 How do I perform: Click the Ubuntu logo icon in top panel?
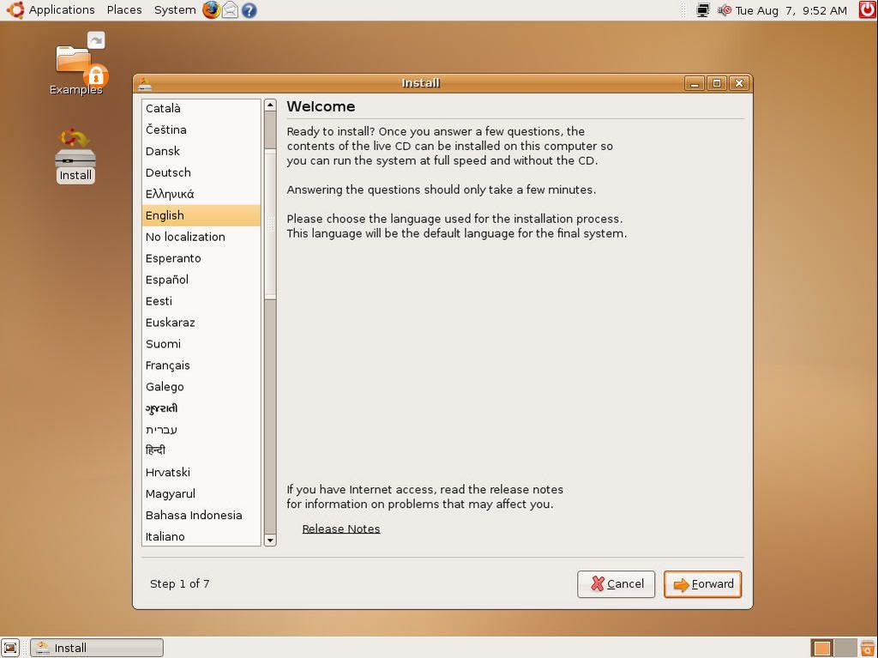click(15, 10)
